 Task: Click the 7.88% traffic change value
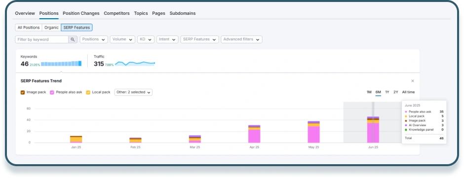(110, 65)
